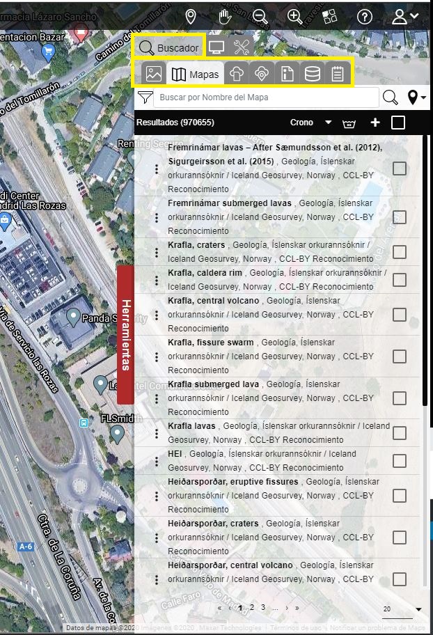Click the results list vertical scrollbar
The height and width of the screenshot is (635, 433).
point(425,271)
